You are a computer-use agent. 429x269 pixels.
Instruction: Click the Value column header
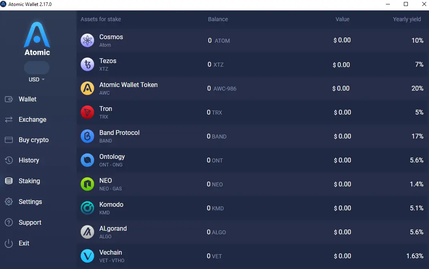[342, 19]
